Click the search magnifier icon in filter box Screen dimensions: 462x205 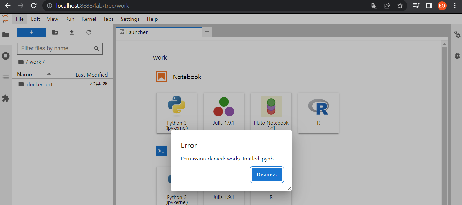(97, 49)
